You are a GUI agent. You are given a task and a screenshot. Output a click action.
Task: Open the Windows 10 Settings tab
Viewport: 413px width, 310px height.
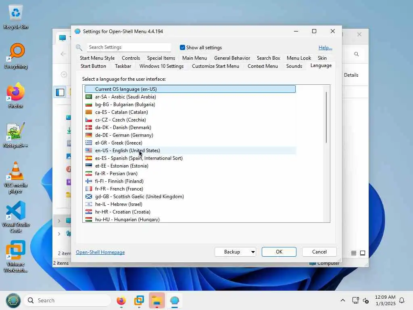(x=161, y=66)
